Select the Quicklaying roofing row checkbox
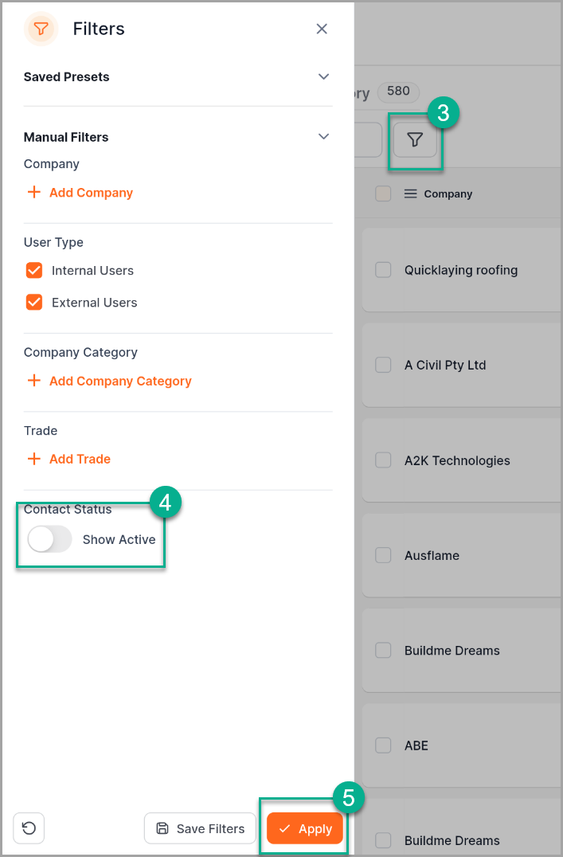This screenshot has width=563, height=857. click(383, 270)
